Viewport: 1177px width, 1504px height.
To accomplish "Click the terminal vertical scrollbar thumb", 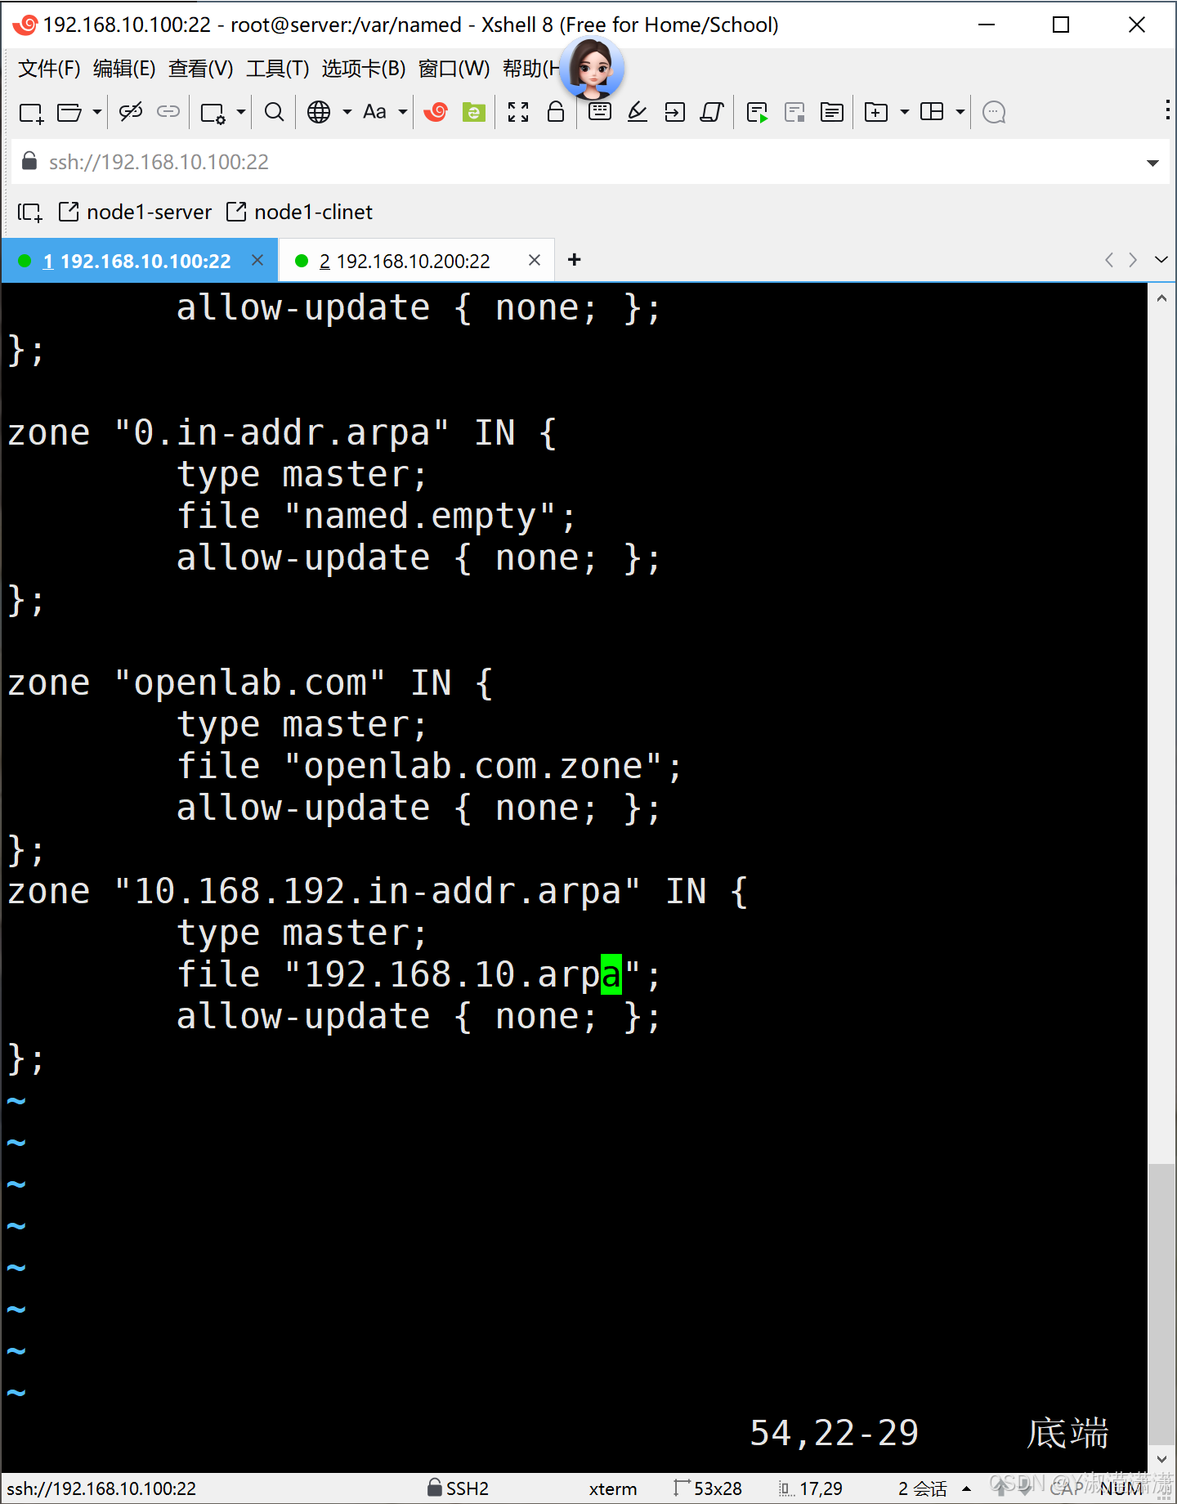I will click(1161, 1305).
